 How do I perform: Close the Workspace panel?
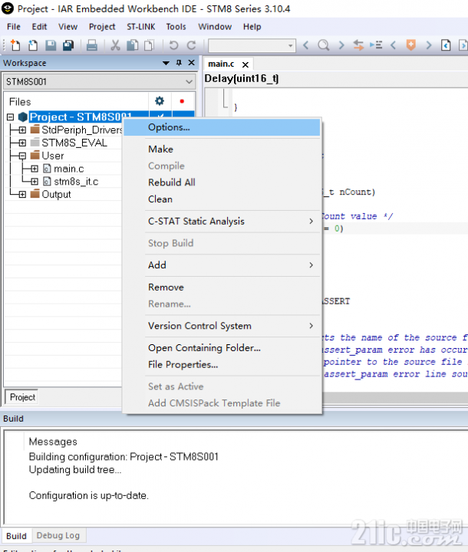(x=191, y=63)
